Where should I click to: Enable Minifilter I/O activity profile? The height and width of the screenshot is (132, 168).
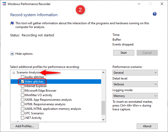[x=23, y=95]
